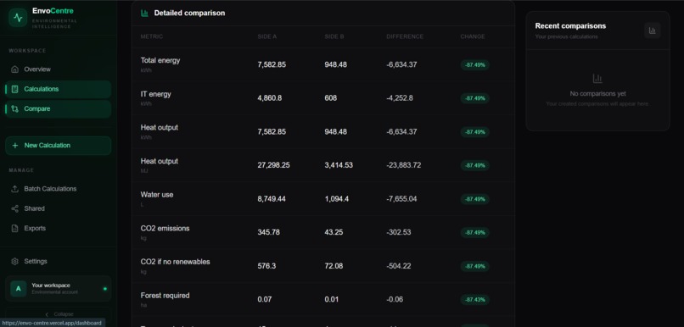The width and height of the screenshot is (684, 327).
Task: Click the -87.43% badge in Forest required row
Action: click(x=474, y=300)
